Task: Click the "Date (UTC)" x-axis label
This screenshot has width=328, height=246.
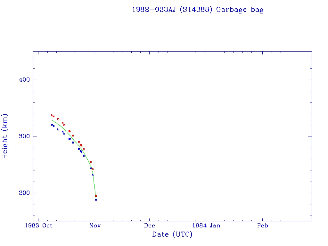Action: point(172,234)
